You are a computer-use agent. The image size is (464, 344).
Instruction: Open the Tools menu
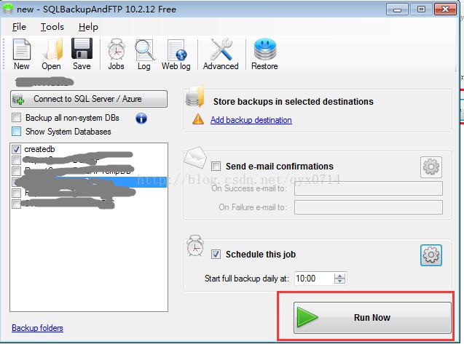[52, 27]
